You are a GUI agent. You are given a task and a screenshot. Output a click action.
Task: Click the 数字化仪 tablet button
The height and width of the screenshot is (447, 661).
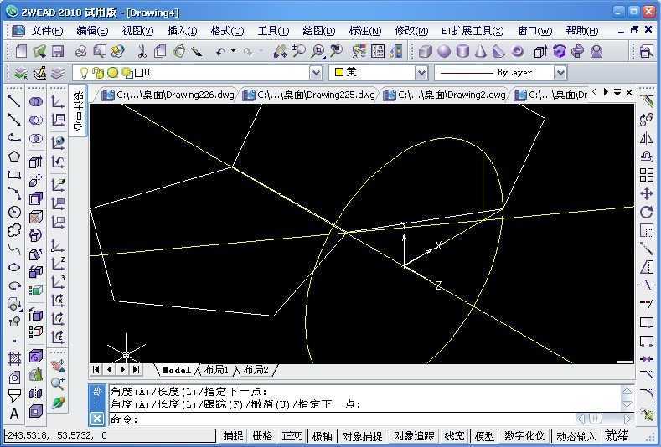tap(524, 435)
